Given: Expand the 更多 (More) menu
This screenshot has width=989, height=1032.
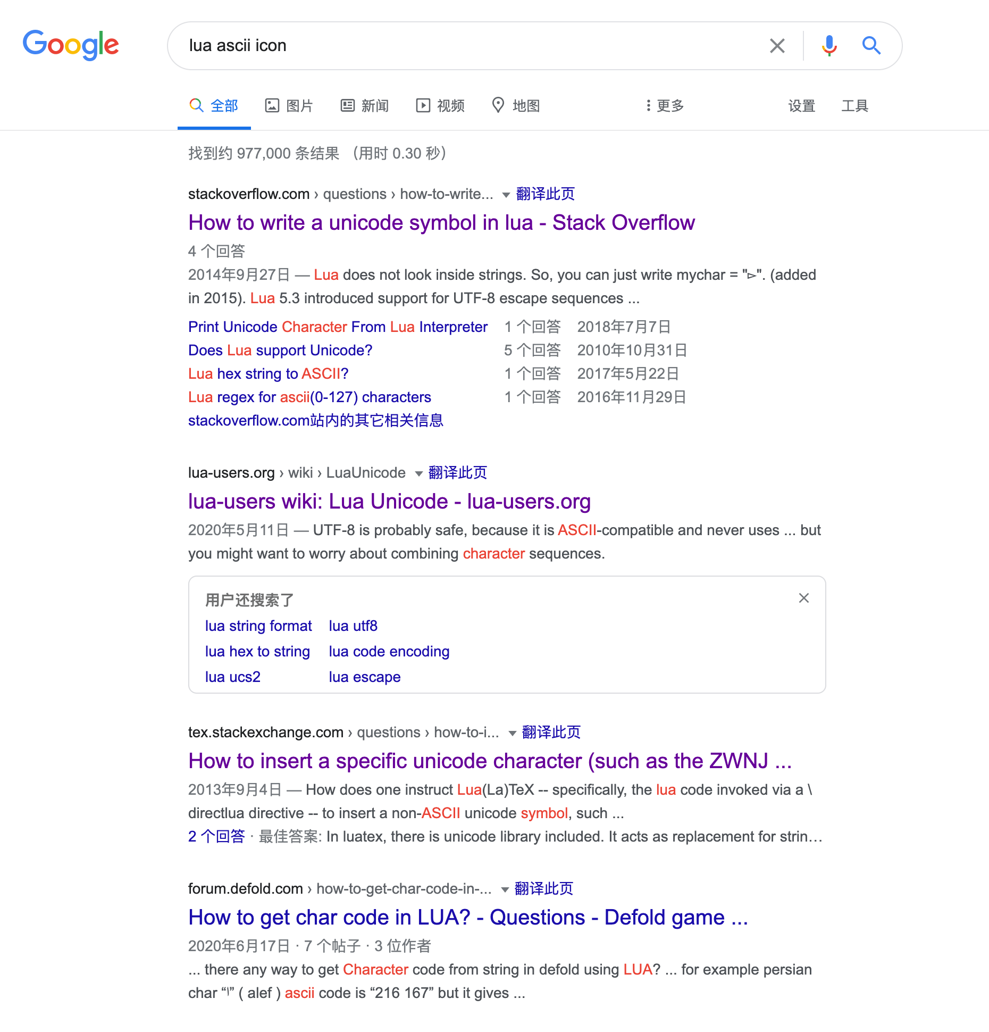Looking at the screenshot, I should coord(665,106).
